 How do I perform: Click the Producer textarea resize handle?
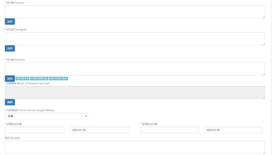264,74
